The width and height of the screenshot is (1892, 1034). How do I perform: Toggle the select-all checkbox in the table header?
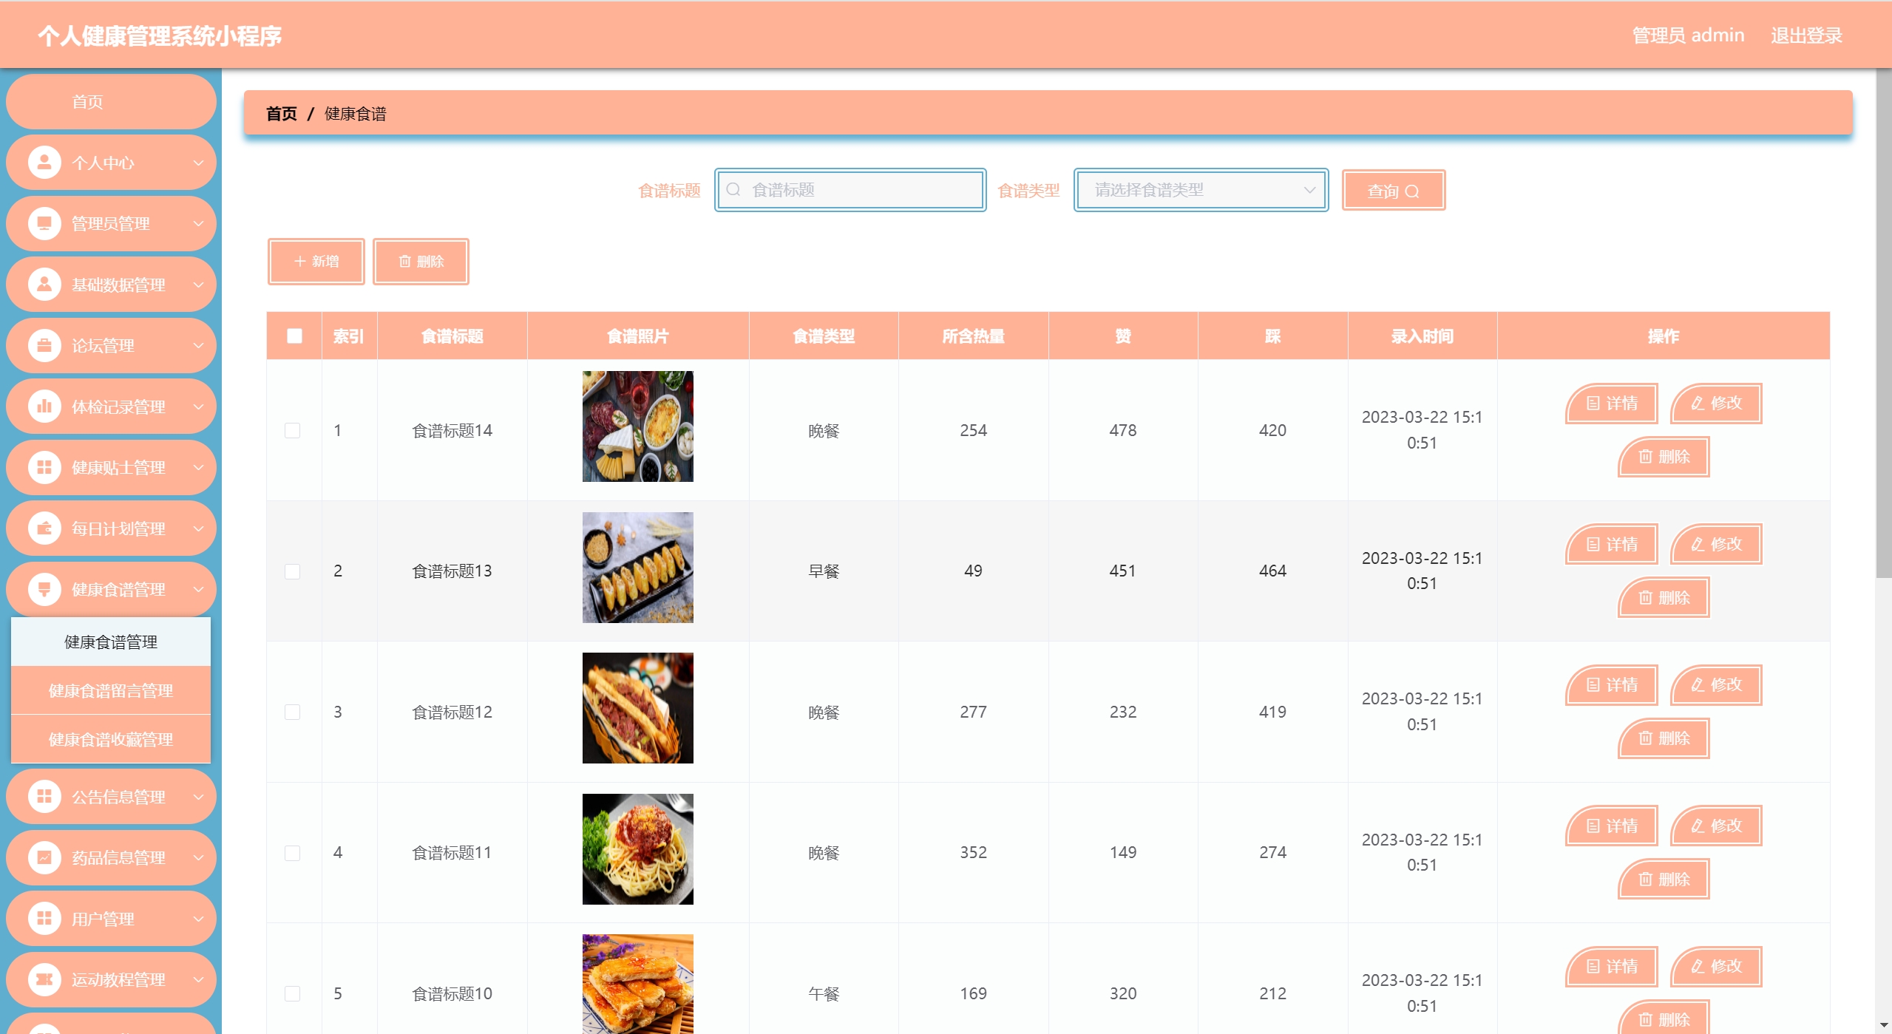[294, 336]
